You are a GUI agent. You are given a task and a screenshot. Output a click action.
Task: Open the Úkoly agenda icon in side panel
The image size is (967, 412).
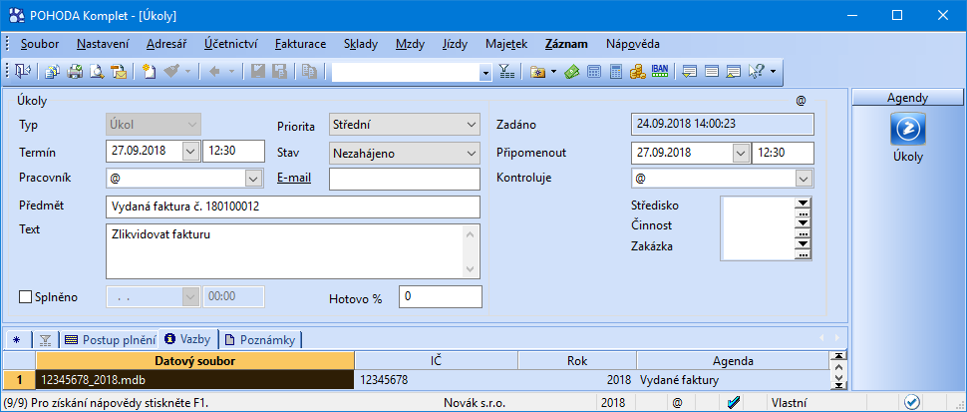pos(908,129)
